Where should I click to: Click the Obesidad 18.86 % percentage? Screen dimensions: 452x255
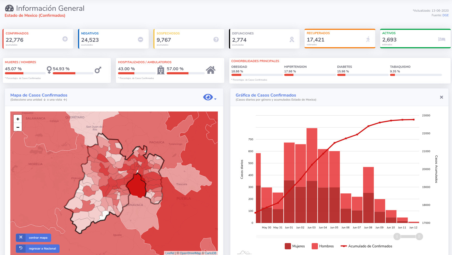click(x=237, y=71)
